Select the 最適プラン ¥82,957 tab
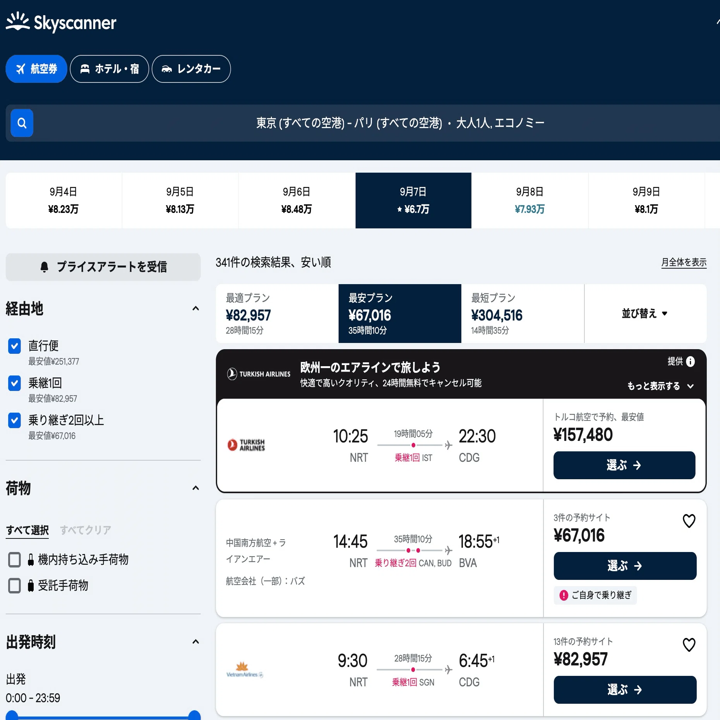The image size is (720, 720). coord(277,314)
